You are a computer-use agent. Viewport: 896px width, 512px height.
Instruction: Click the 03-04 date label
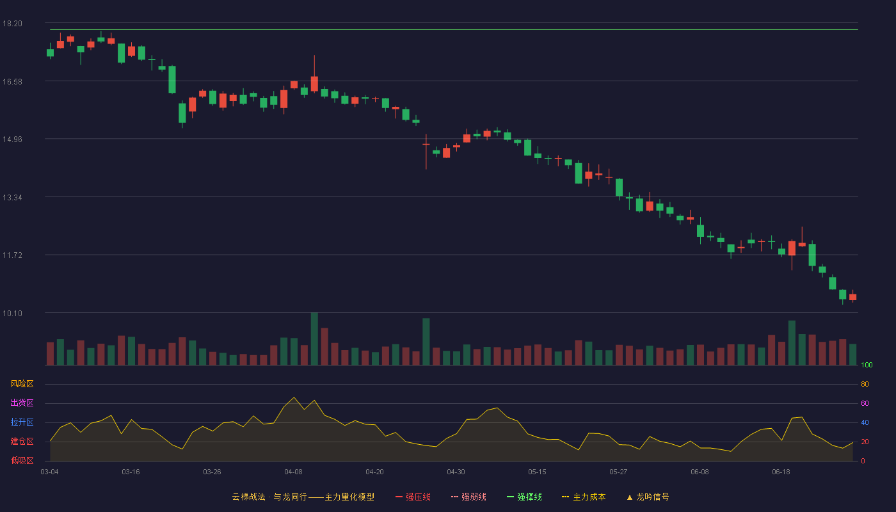[49, 472]
